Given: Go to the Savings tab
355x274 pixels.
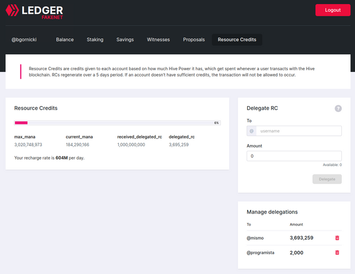Looking at the screenshot, I should pos(125,40).
